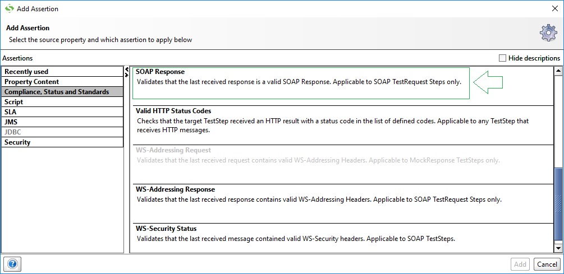Open the help question mark icon
564x274 pixels.
pyautogui.click(x=12, y=264)
